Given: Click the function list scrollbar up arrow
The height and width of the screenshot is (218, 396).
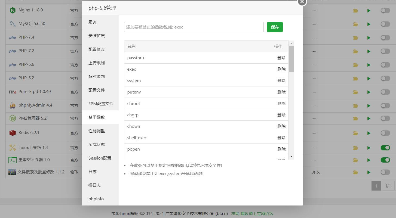Looking at the screenshot, I should [291, 43].
